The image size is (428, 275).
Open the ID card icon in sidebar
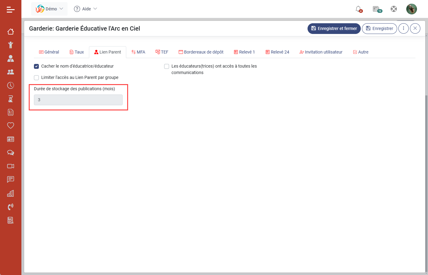point(11,139)
